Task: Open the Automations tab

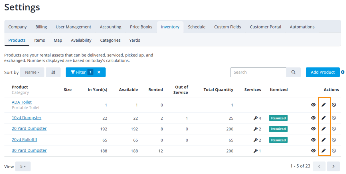Action: (302, 27)
